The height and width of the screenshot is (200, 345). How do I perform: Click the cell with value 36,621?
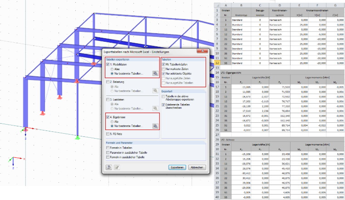click(280, 164)
